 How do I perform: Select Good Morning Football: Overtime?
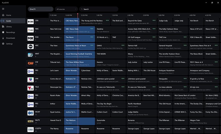(x=79, y=55)
